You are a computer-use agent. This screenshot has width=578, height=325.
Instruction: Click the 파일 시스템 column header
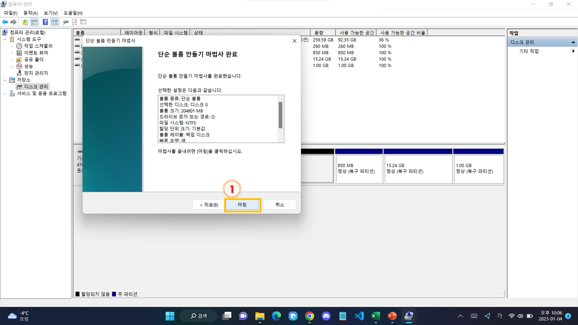point(175,33)
